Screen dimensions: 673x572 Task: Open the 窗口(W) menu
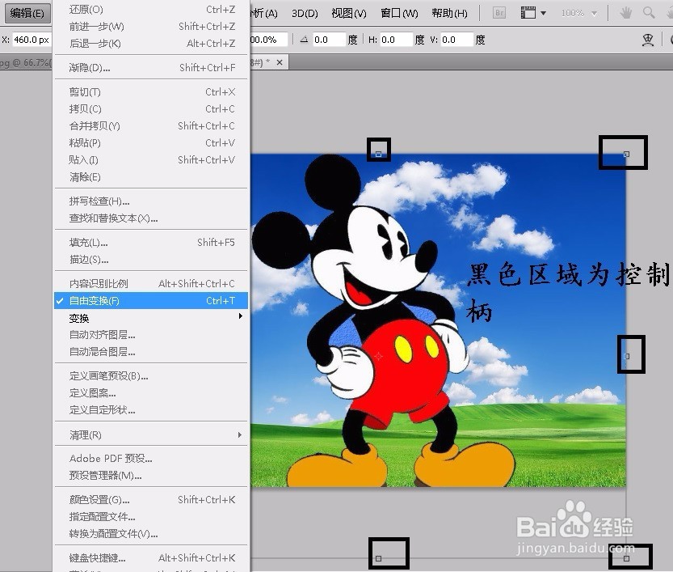[x=399, y=13]
